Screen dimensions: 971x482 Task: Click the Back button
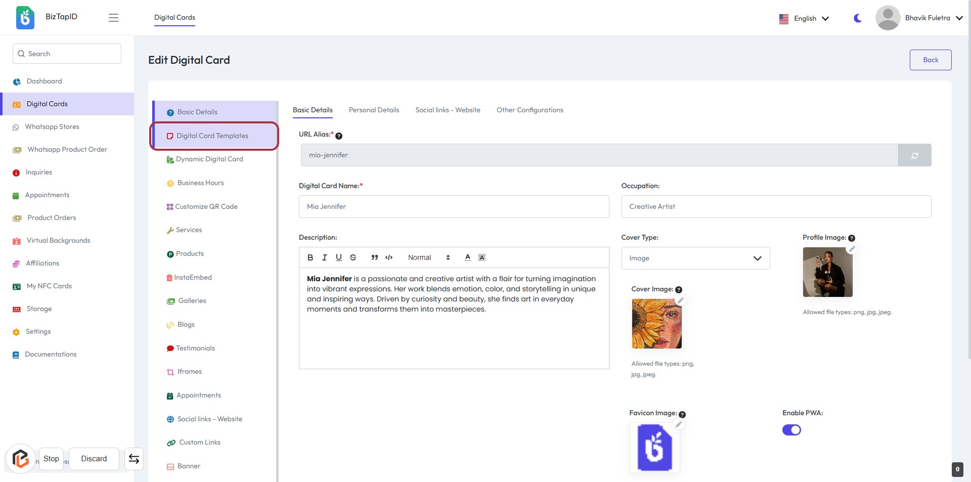coord(930,60)
